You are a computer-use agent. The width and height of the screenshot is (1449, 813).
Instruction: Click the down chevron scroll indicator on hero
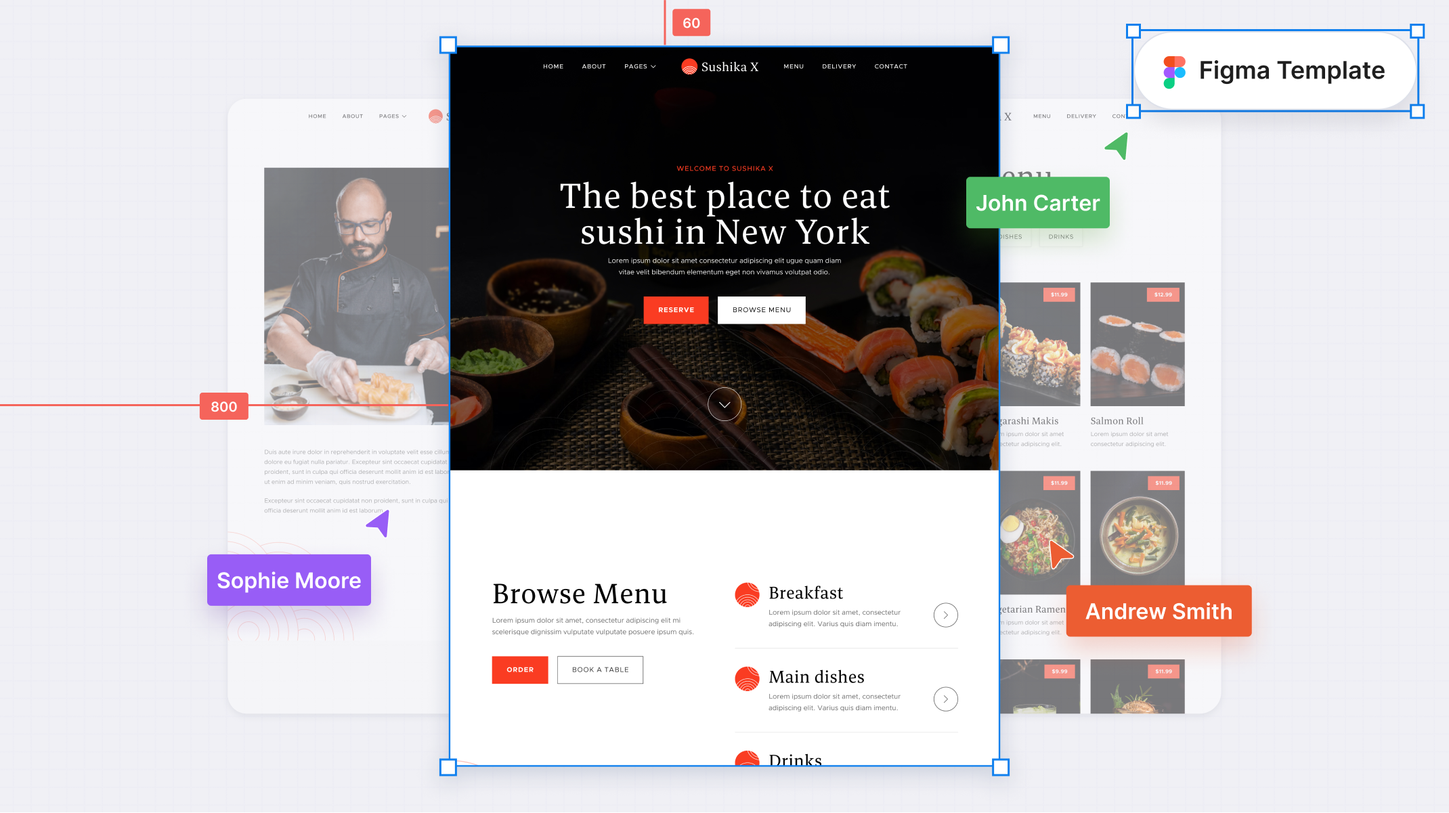click(724, 404)
